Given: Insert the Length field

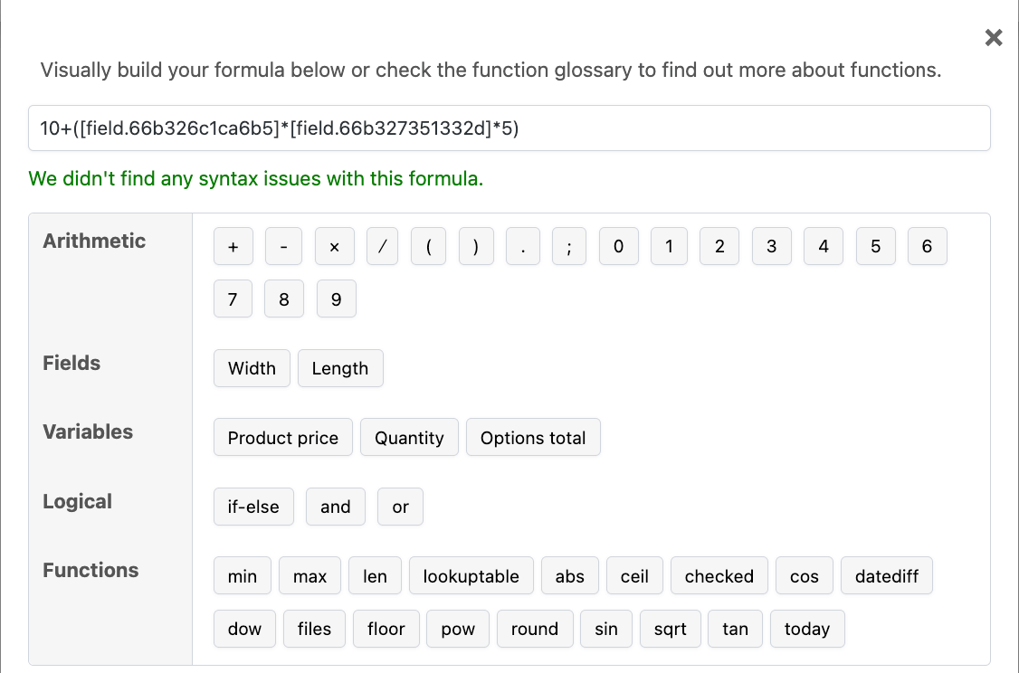Looking at the screenshot, I should pos(340,368).
